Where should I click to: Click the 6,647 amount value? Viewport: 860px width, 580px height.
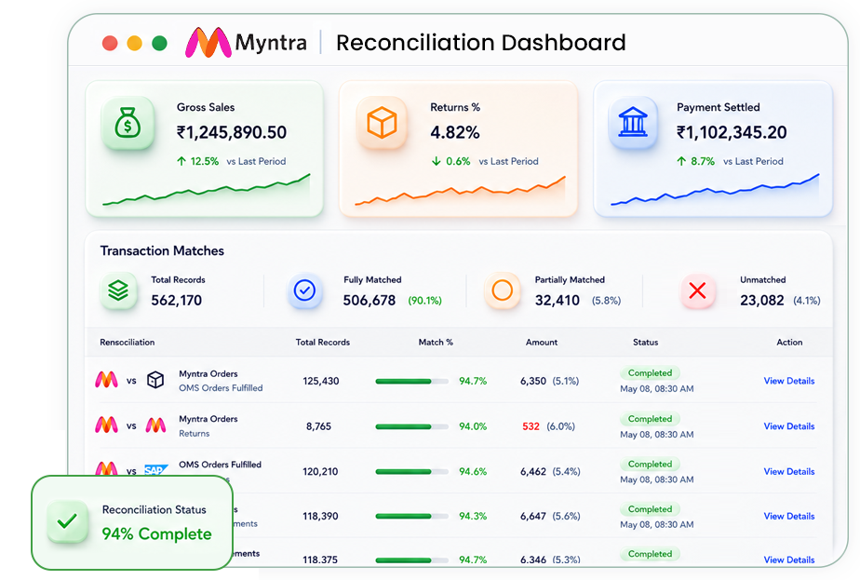coord(533,517)
